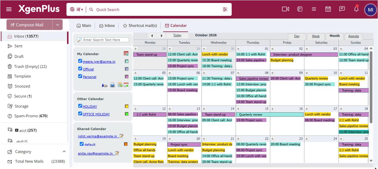The height and width of the screenshot is (169, 378).
Task: Switch calendar to Agenda view
Action: (353, 36)
